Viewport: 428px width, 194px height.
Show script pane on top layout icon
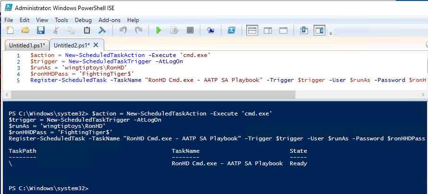coord(252,30)
